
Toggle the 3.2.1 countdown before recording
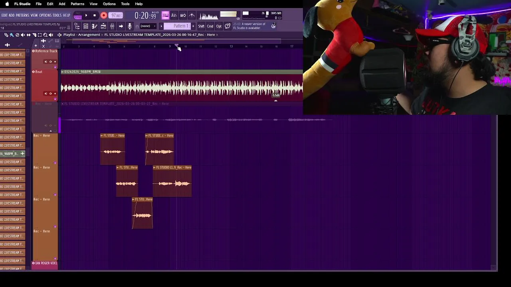(174, 16)
